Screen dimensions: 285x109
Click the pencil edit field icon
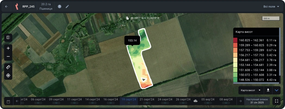pyautogui.click(x=67, y=7)
